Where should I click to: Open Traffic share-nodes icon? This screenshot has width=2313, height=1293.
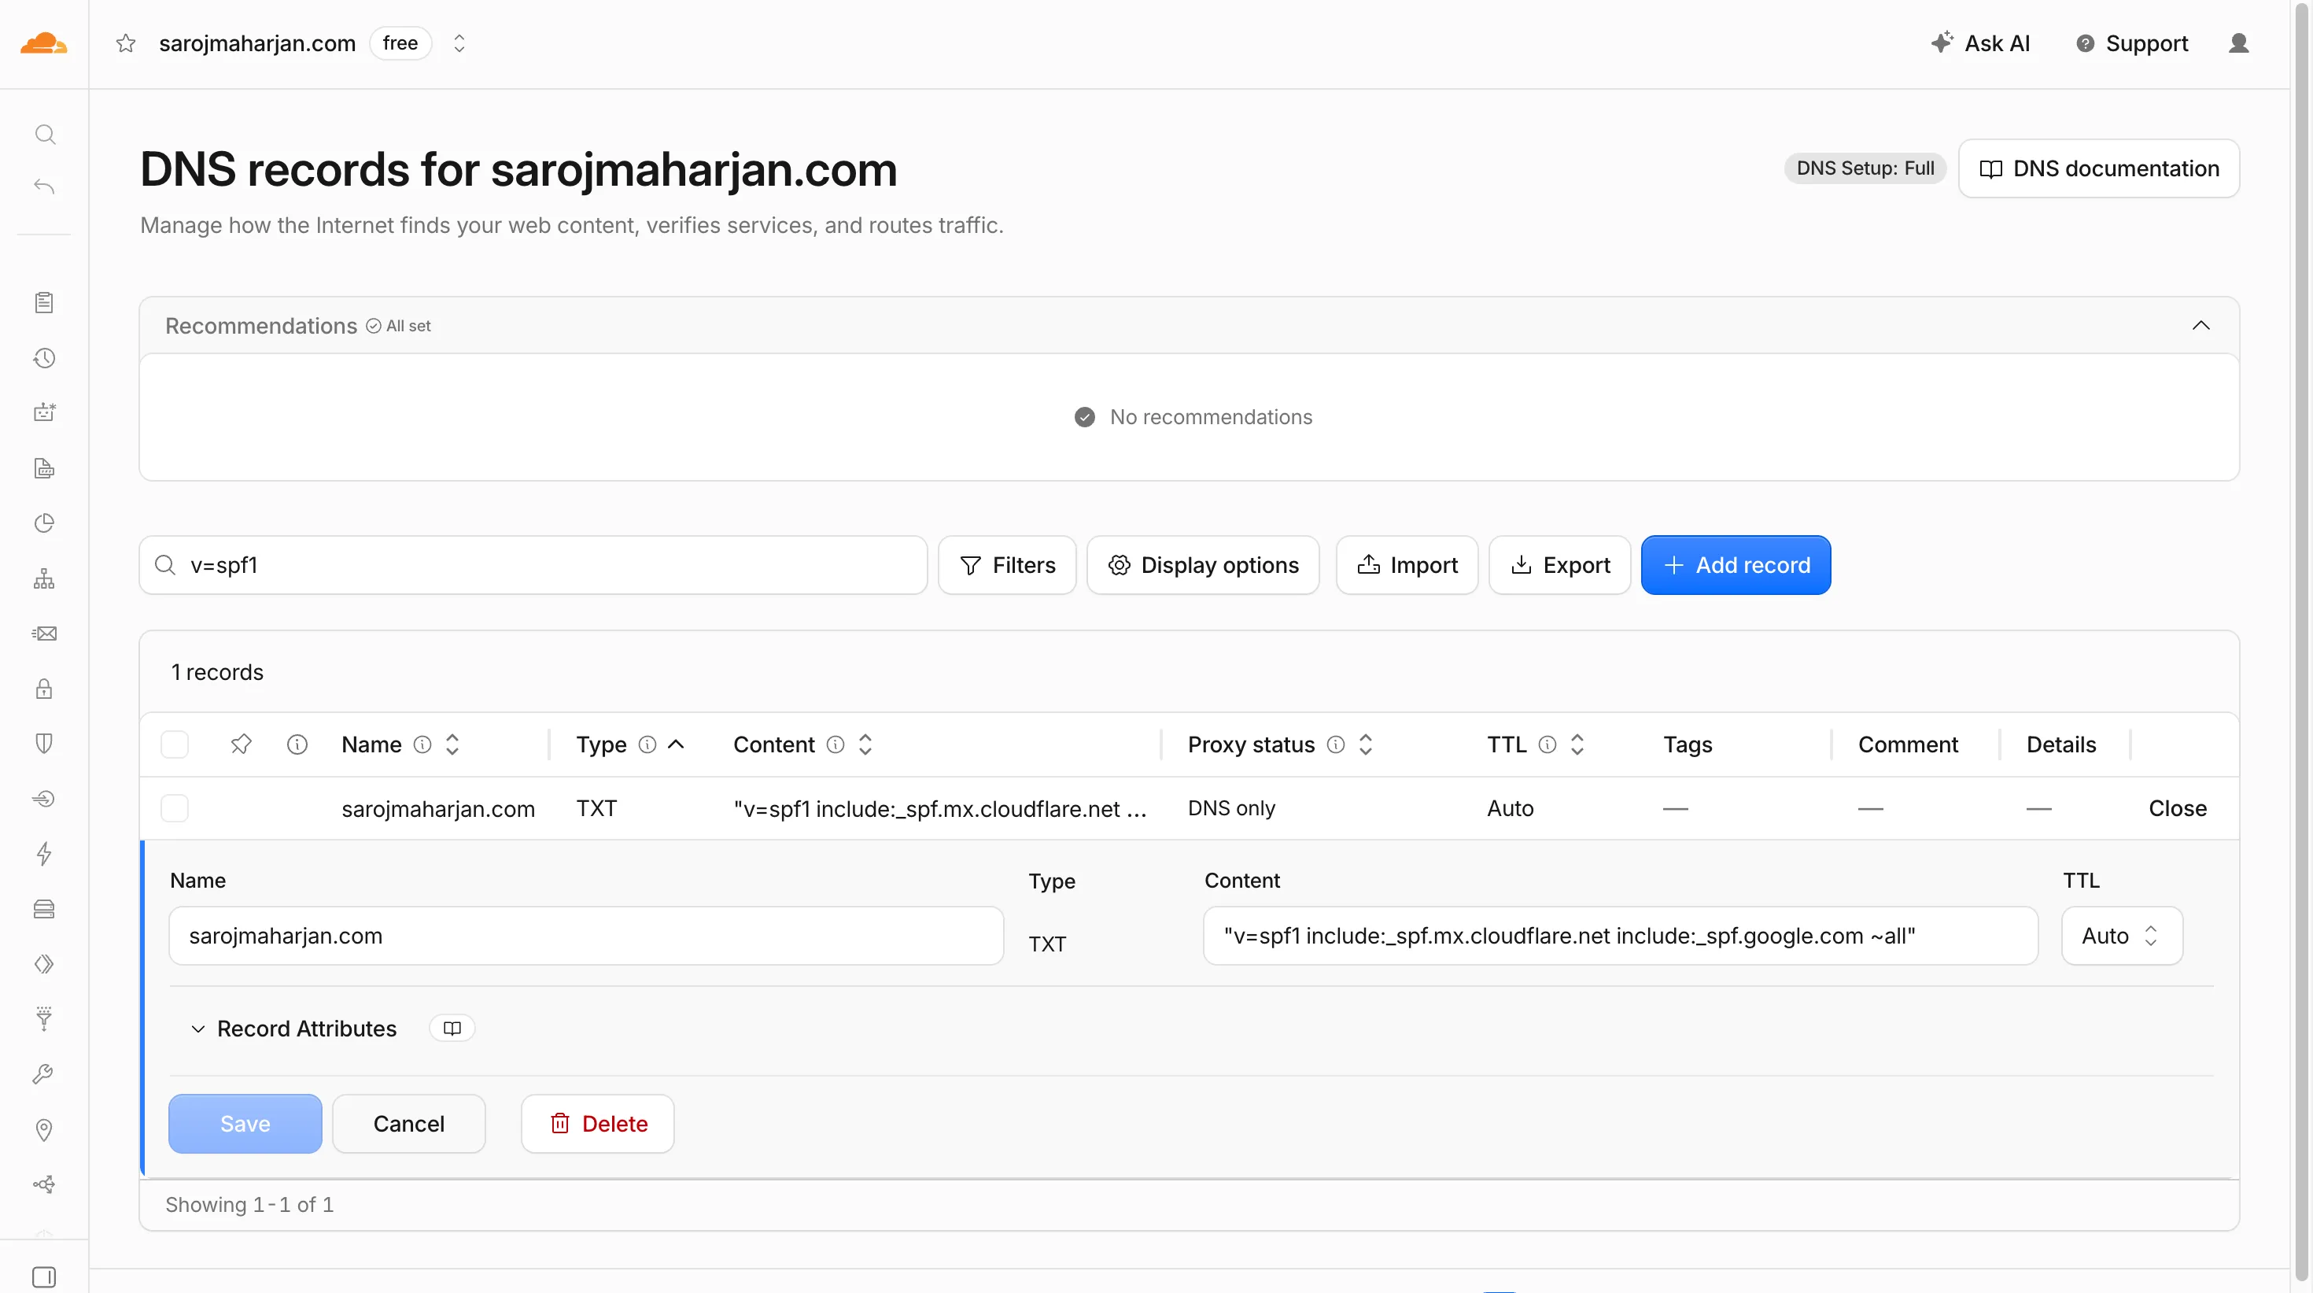(44, 1184)
